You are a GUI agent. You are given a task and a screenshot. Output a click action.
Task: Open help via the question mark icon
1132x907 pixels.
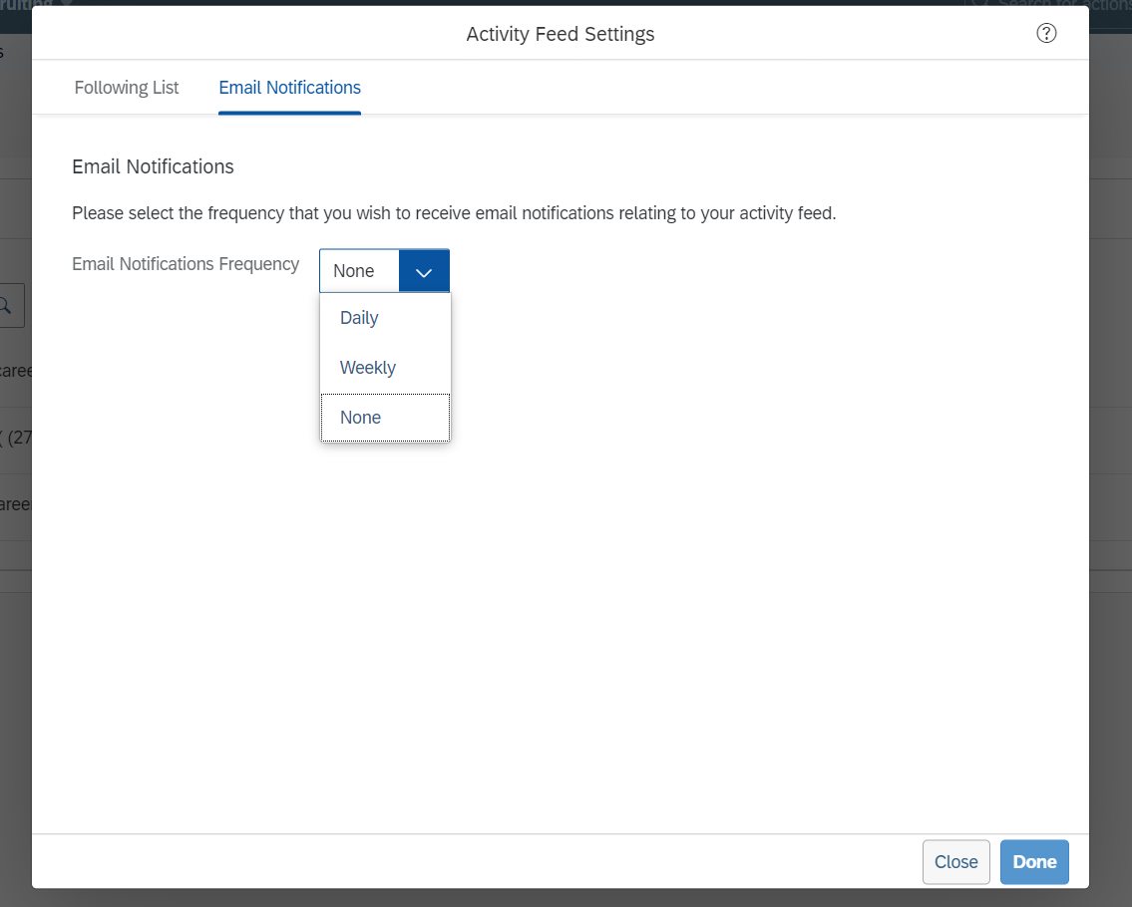coord(1046,33)
